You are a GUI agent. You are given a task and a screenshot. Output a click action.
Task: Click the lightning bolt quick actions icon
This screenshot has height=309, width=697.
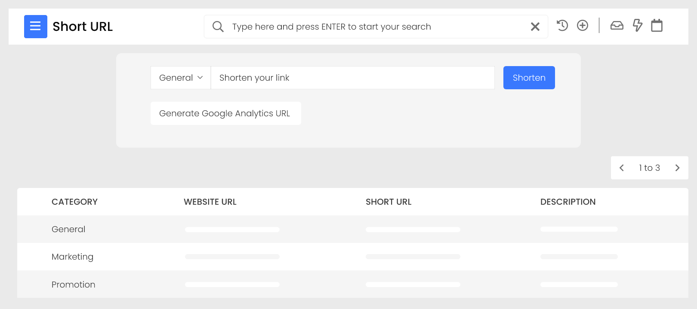[x=637, y=26]
